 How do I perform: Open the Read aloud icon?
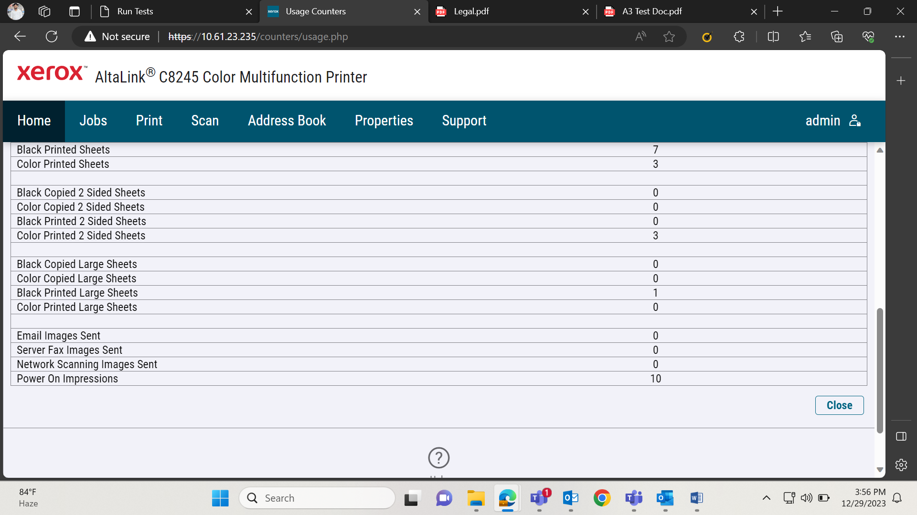click(640, 37)
